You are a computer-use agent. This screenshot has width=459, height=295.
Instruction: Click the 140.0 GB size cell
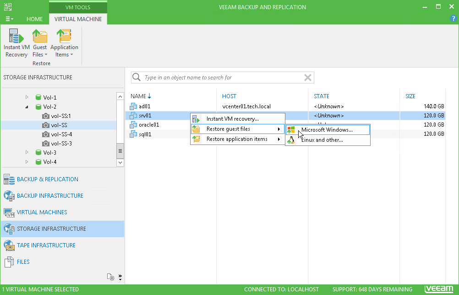[x=433, y=106]
